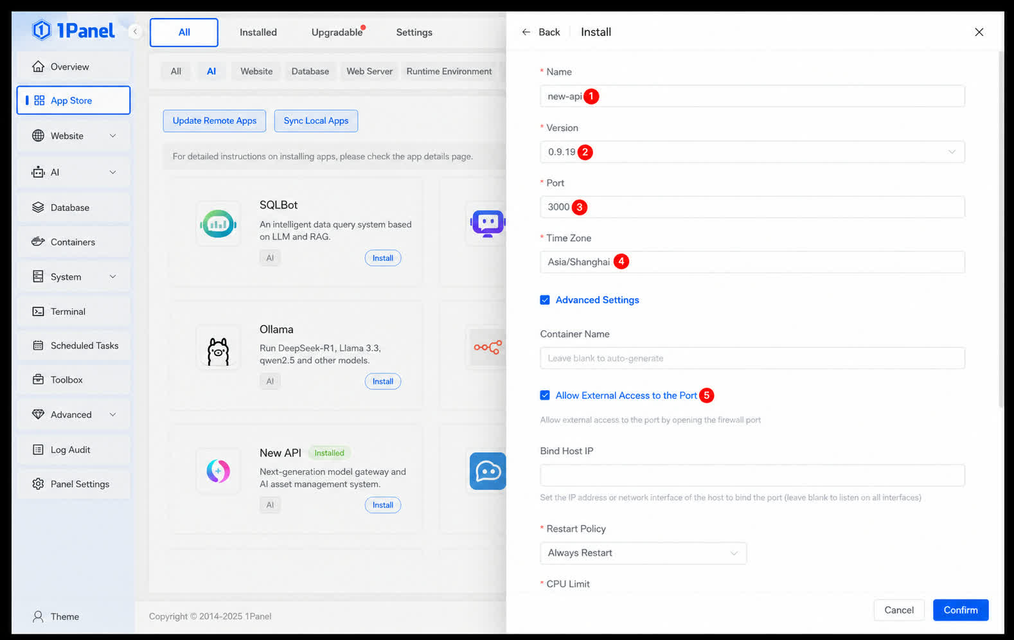Image resolution: width=1014 pixels, height=640 pixels.
Task: Click the Port input field
Action: coord(752,207)
